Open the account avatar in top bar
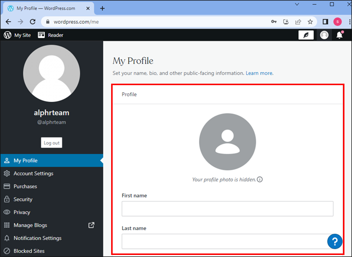Screen dimensions: 352x257 click(x=324, y=35)
